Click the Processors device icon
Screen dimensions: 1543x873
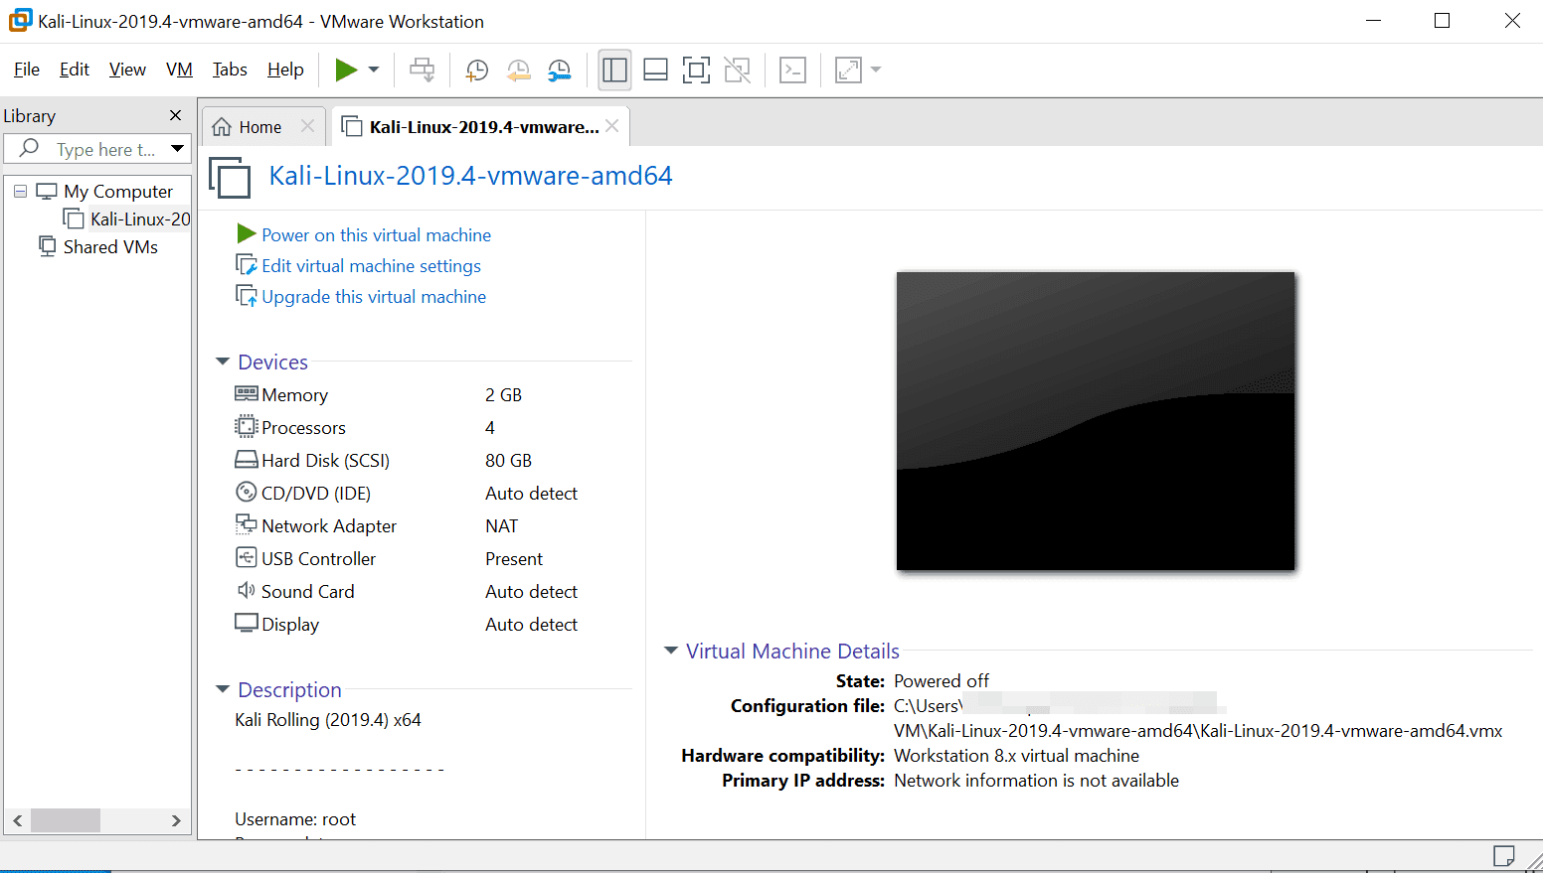point(246,427)
